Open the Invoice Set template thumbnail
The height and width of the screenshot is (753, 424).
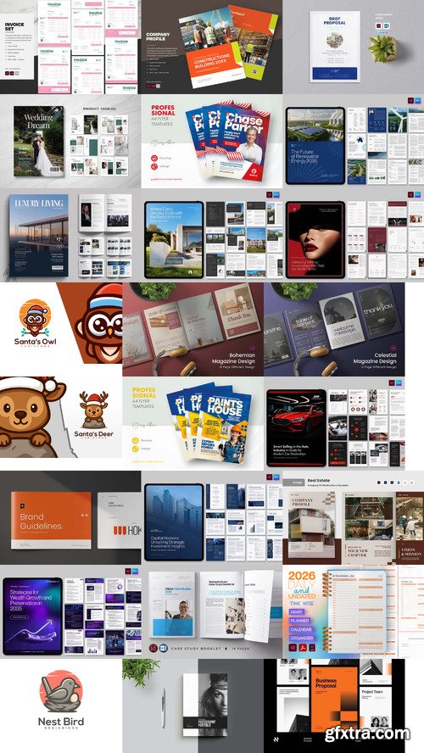pos(70,47)
